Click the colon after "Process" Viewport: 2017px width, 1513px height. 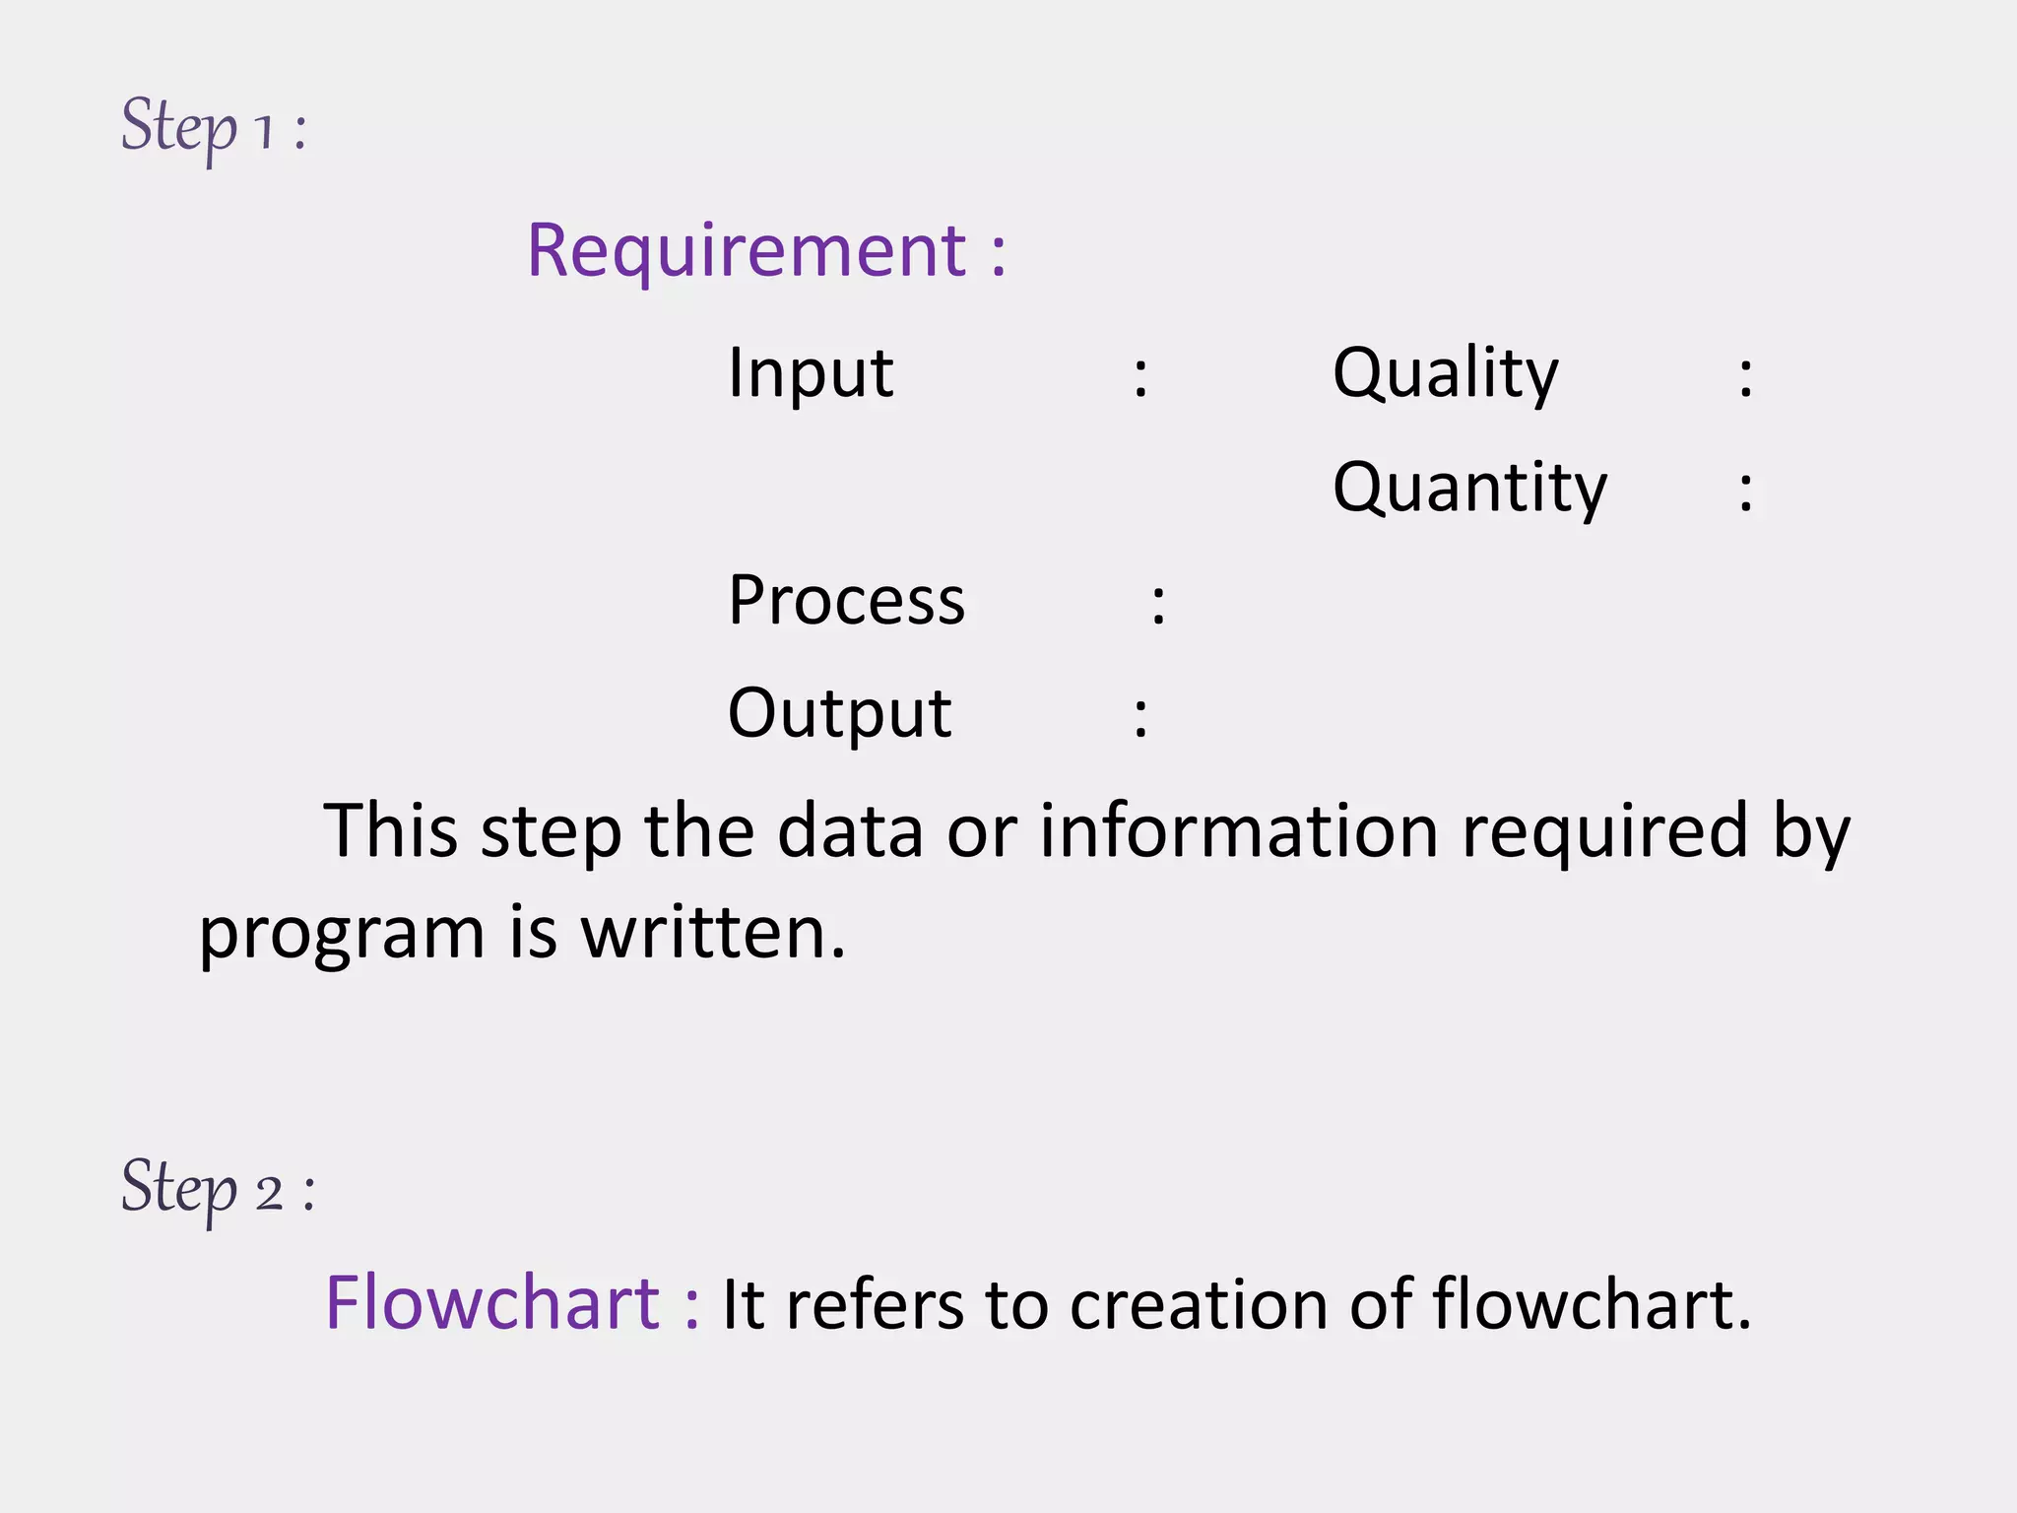click(1158, 605)
